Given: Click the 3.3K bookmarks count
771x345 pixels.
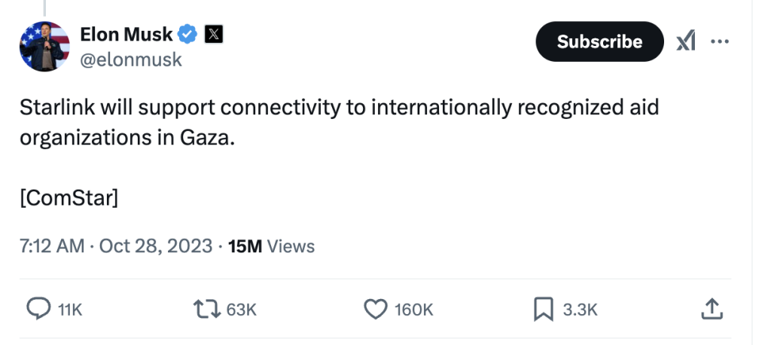Looking at the screenshot, I should point(580,309).
